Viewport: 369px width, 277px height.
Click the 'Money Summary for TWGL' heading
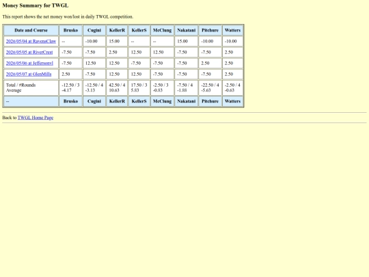coord(36,5)
